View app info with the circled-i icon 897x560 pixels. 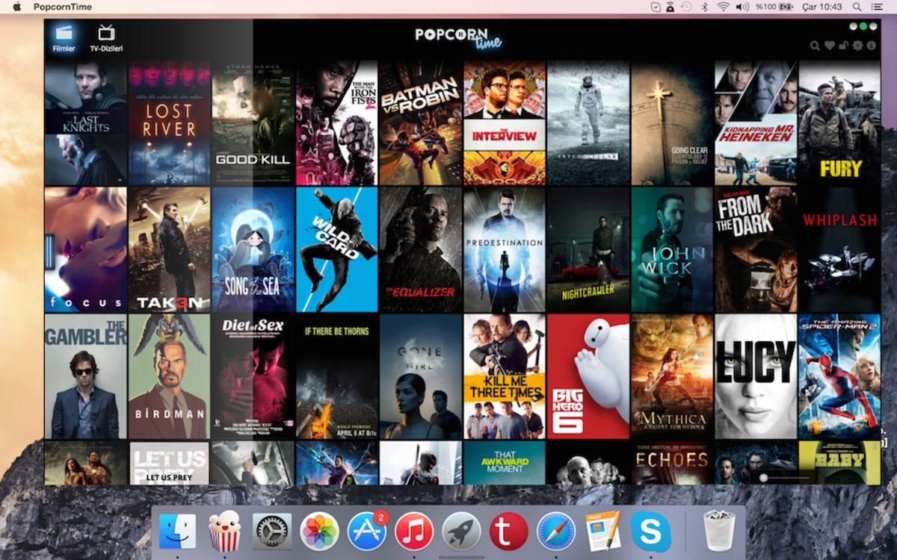click(x=872, y=46)
